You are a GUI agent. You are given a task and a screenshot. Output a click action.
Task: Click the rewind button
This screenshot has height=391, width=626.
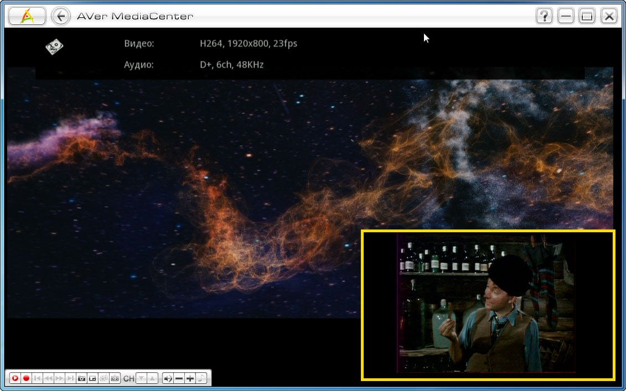(x=48, y=378)
